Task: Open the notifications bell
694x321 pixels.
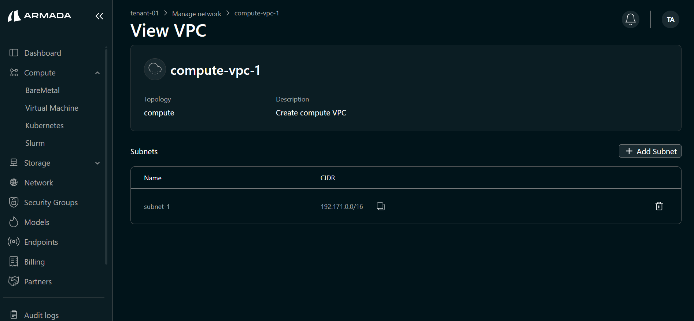Action: pos(631,19)
